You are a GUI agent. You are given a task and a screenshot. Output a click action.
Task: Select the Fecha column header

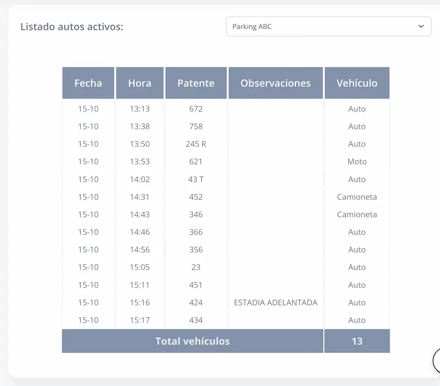click(x=88, y=83)
